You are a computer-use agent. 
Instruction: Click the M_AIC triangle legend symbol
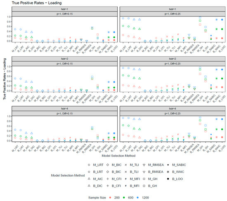click(x=89, y=179)
